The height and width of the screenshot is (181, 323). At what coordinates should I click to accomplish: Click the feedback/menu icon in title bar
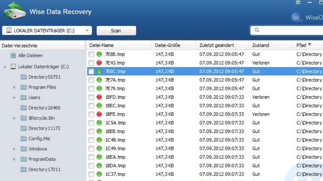pyautogui.click(x=298, y=3)
